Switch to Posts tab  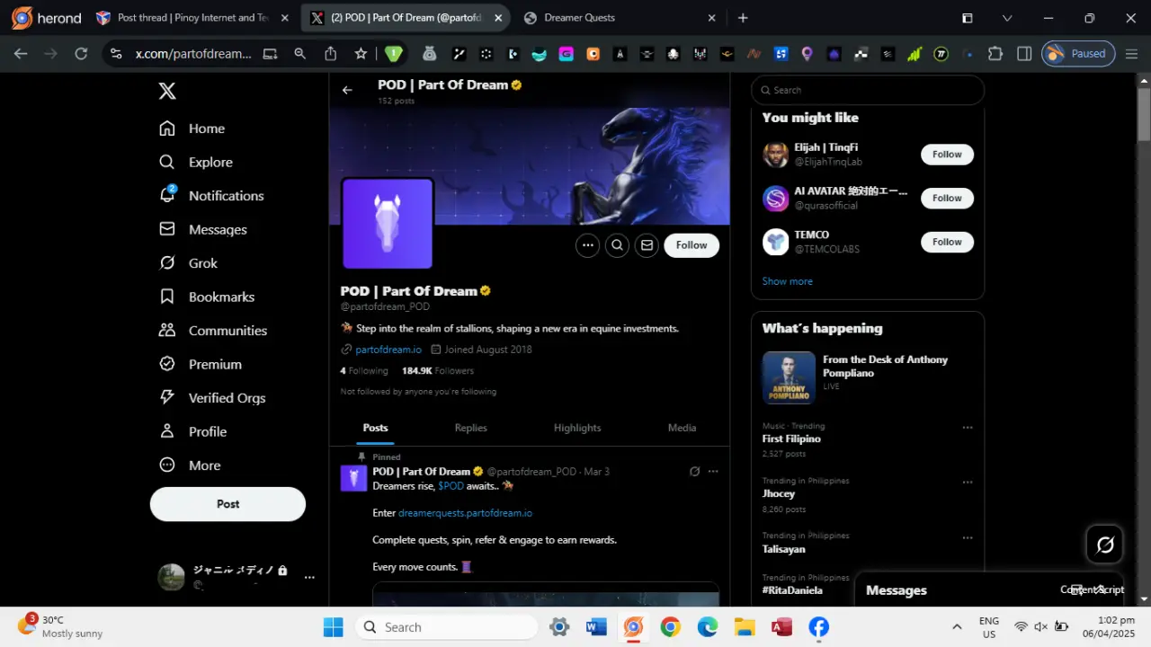(x=376, y=428)
